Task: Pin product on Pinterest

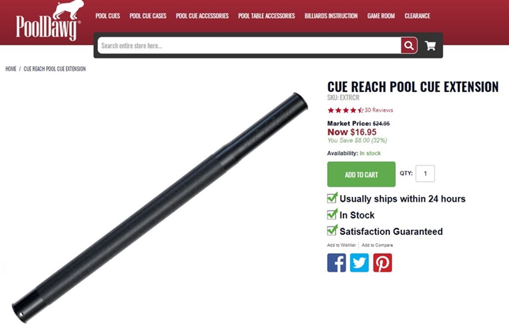Action: coord(382,262)
